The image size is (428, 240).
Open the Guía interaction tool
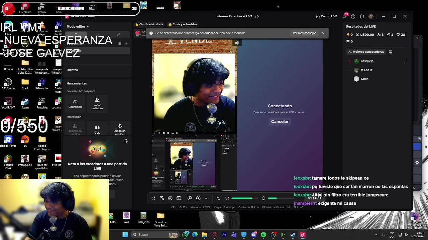coord(97,129)
